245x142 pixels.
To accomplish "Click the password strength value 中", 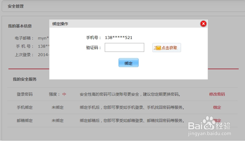I will [x=64, y=94].
